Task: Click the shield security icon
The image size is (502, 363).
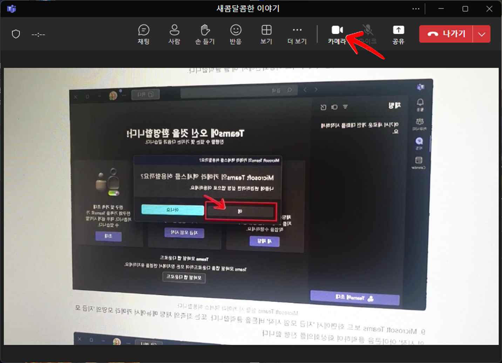Action: [x=16, y=34]
